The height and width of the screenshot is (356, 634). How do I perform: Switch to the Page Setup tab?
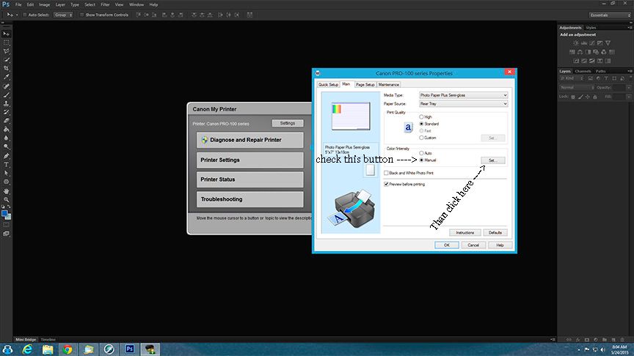pyautogui.click(x=365, y=85)
